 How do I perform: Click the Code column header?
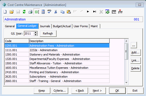coord(17,41)
